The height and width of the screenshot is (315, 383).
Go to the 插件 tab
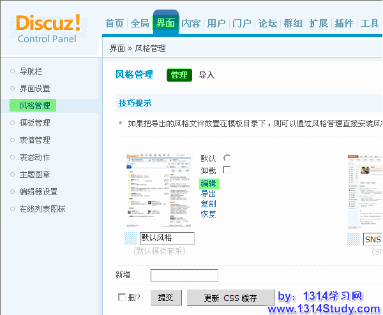[344, 24]
